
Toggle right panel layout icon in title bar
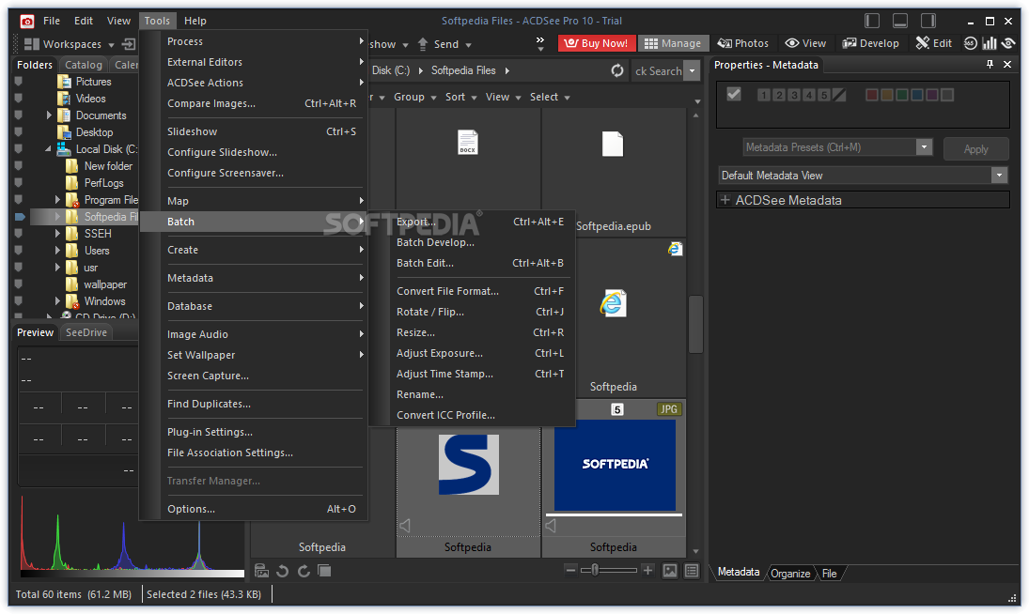pyautogui.click(x=928, y=21)
